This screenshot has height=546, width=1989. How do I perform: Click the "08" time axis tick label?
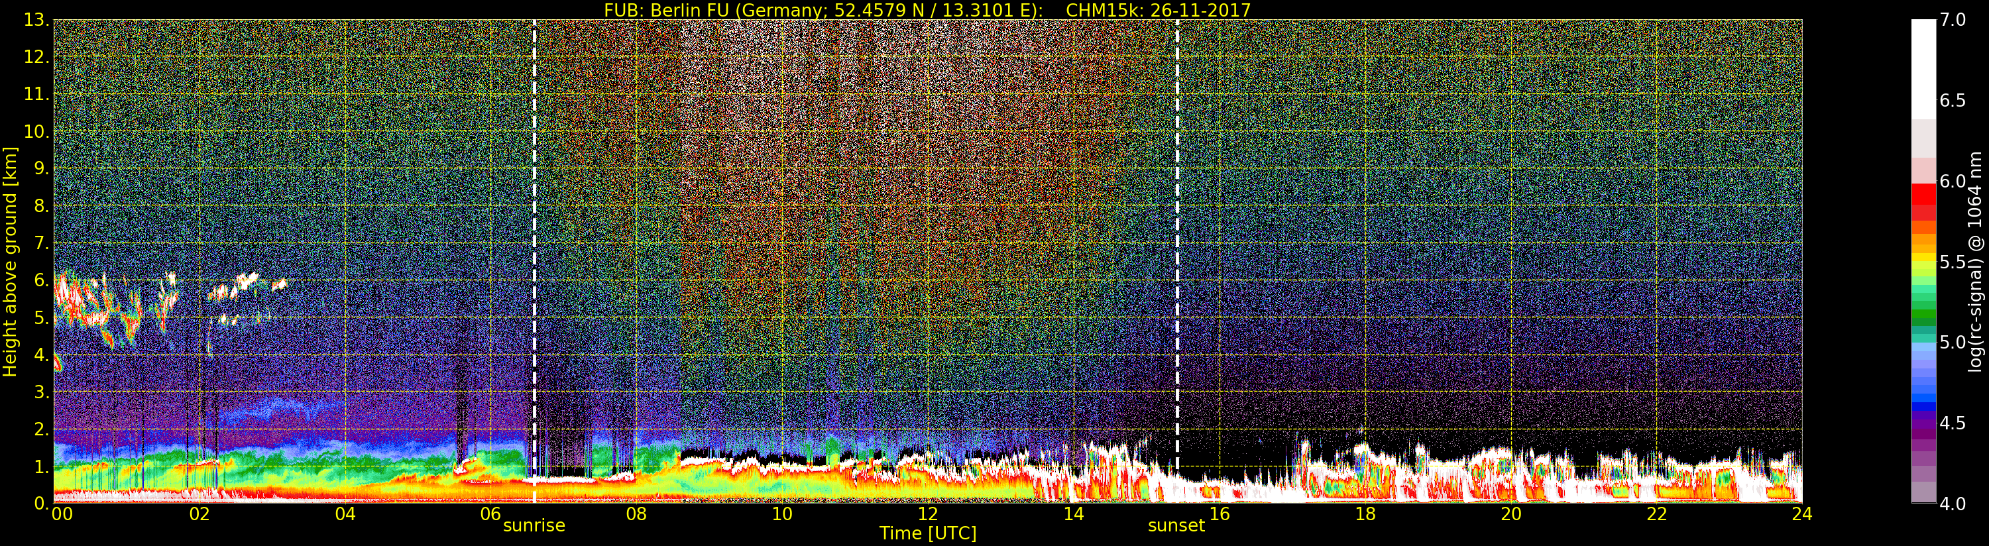[636, 514]
